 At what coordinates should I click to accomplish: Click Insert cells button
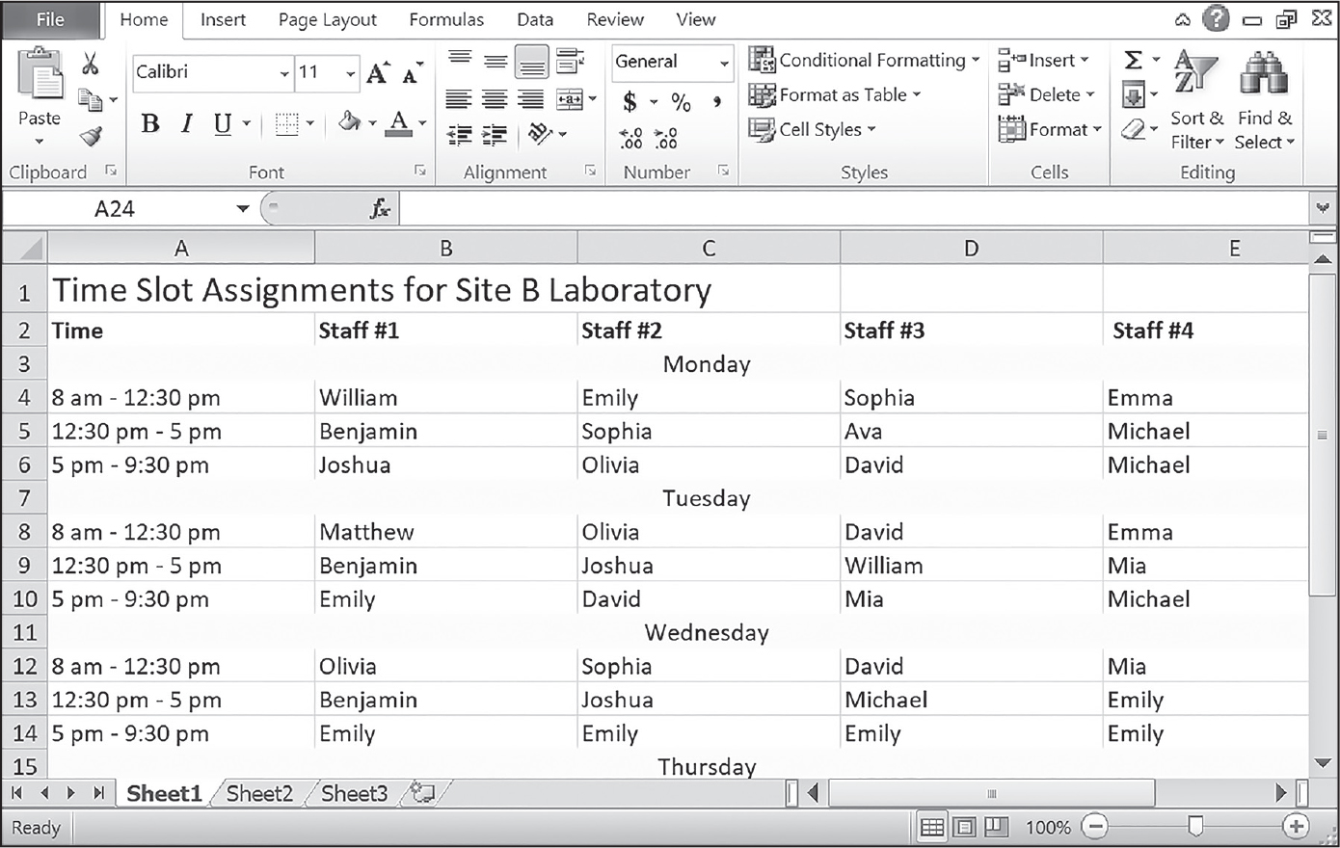[1043, 60]
